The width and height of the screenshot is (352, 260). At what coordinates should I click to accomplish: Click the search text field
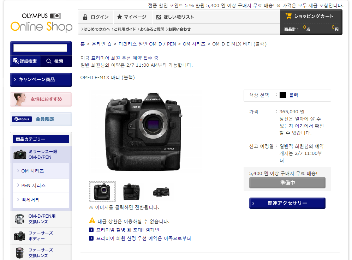40,48
